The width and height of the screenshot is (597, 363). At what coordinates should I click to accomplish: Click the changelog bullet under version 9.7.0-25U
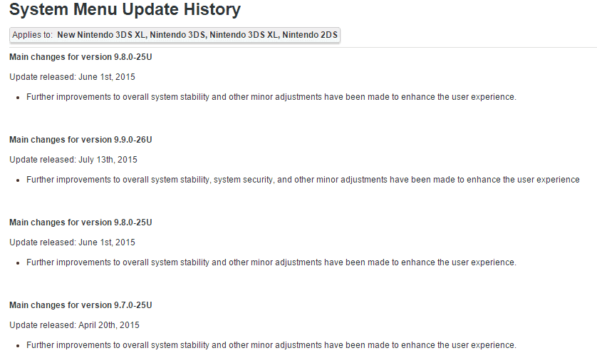271,345
